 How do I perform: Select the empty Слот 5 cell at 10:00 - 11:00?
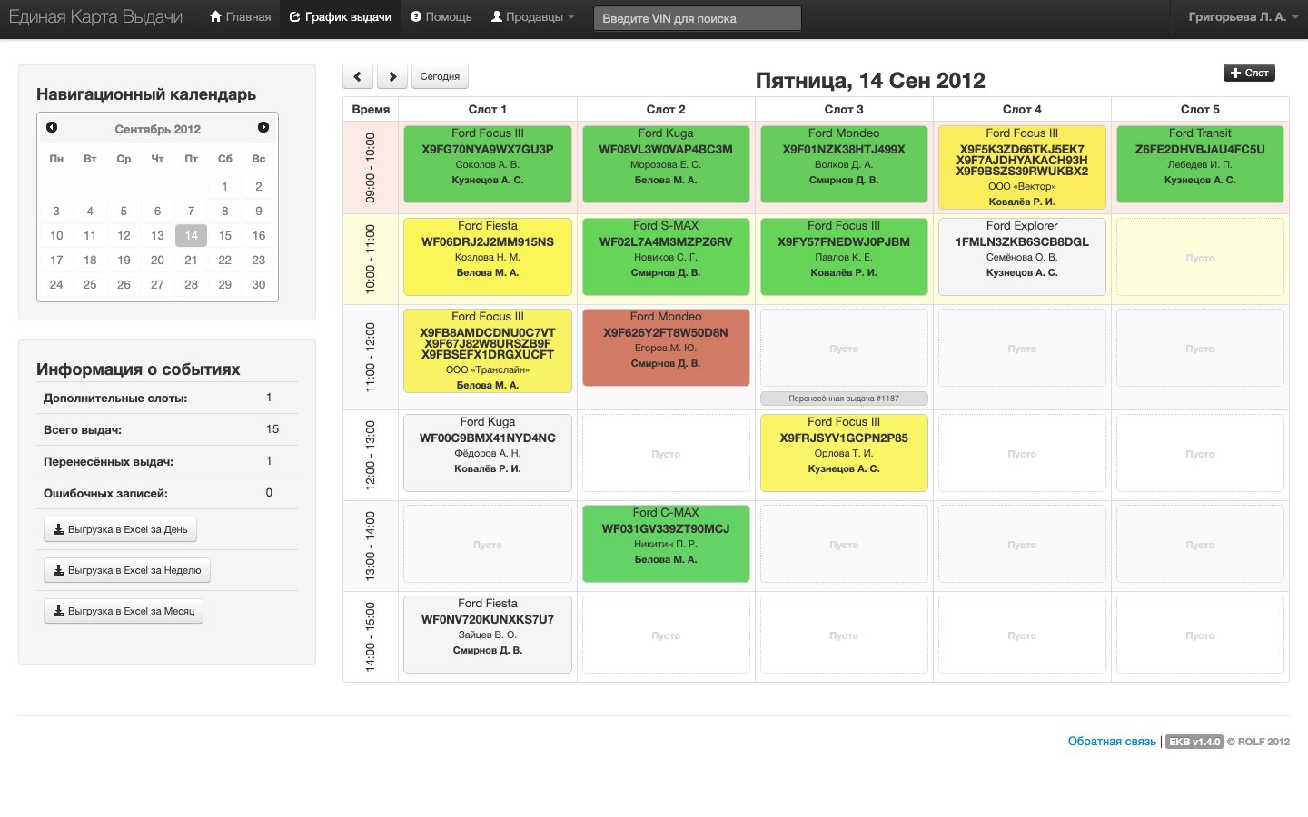pyautogui.click(x=1200, y=257)
